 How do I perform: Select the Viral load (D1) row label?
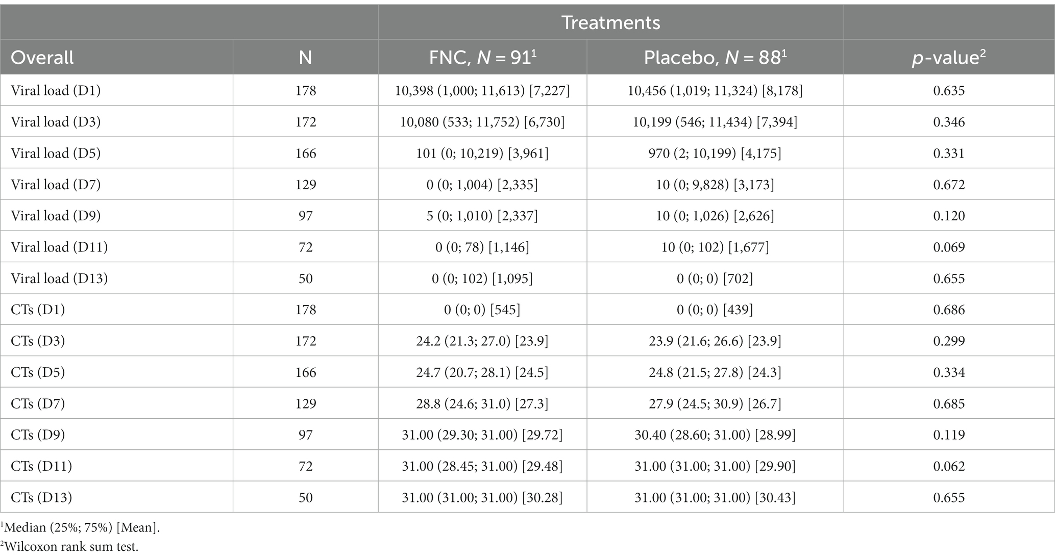coord(56,91)
